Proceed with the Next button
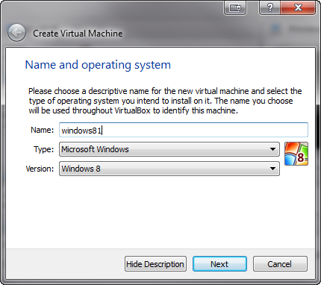 219,264
